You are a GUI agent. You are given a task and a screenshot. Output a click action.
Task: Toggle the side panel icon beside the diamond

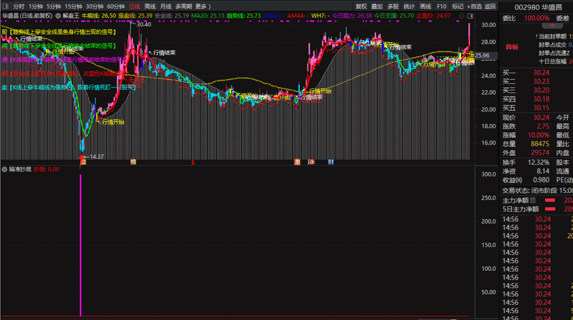470,16
